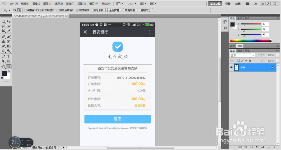Choose zoom-out mode in options bar

tap(19, 10)
